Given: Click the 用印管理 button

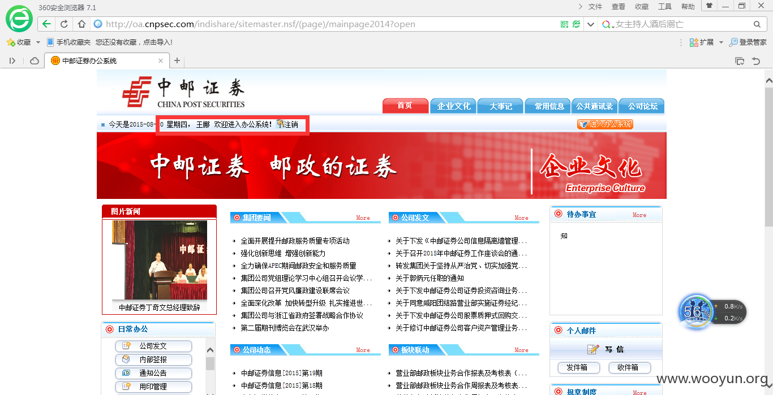Looking at the screenshot, I should tap(153, 387).
